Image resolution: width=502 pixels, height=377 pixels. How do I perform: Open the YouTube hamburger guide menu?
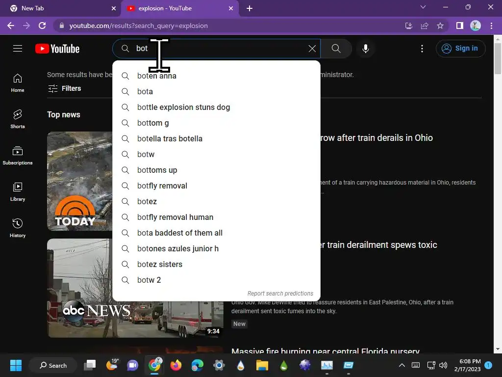coord(18,49)
